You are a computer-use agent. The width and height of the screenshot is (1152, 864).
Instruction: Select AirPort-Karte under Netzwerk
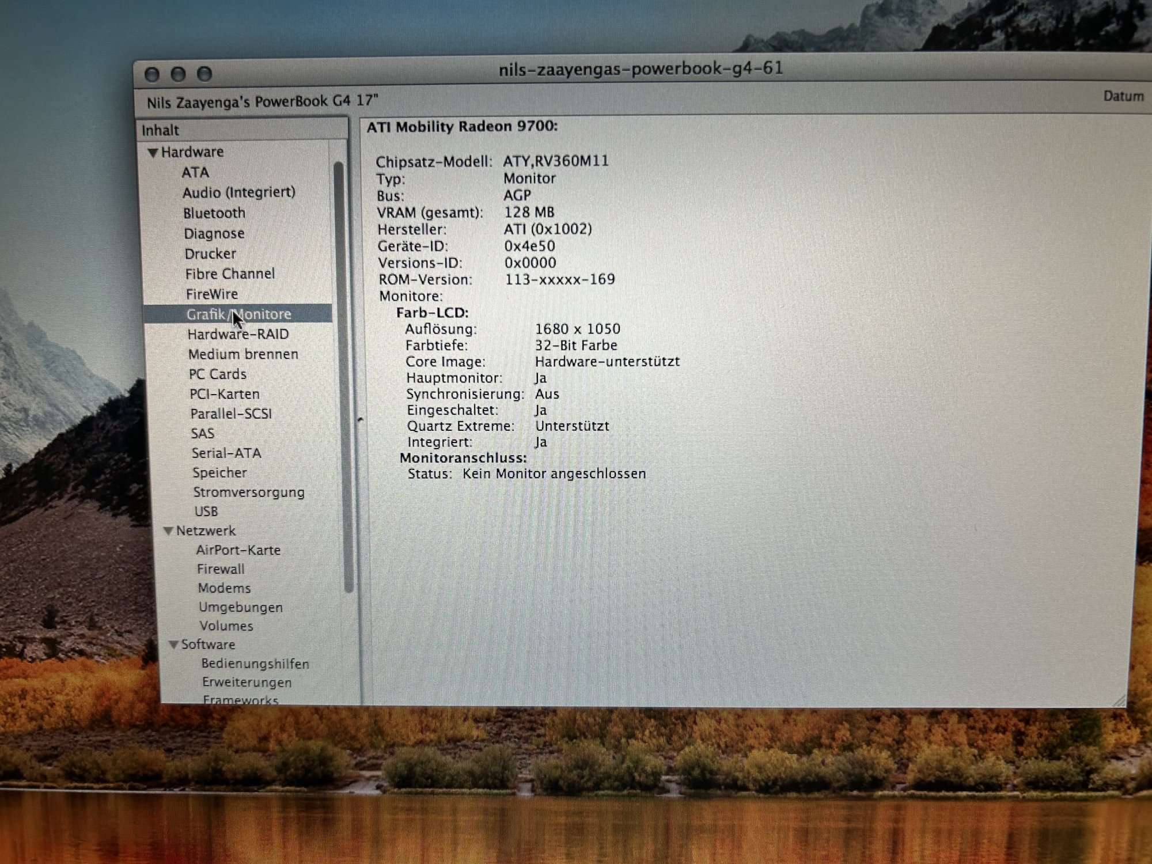(238, 550)
